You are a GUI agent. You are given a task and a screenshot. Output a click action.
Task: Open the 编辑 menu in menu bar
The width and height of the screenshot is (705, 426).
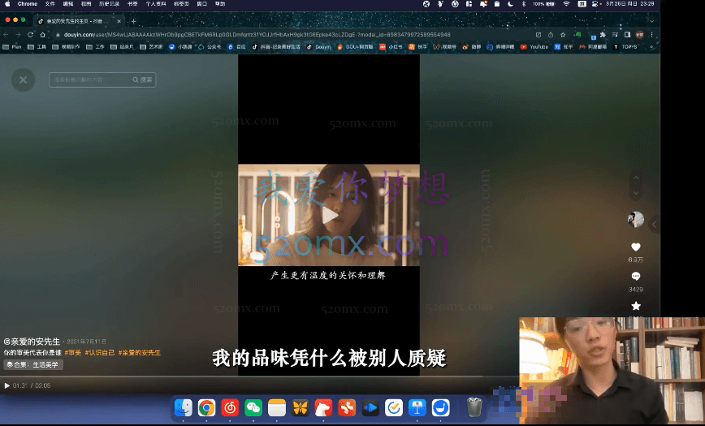coord(68,3)
